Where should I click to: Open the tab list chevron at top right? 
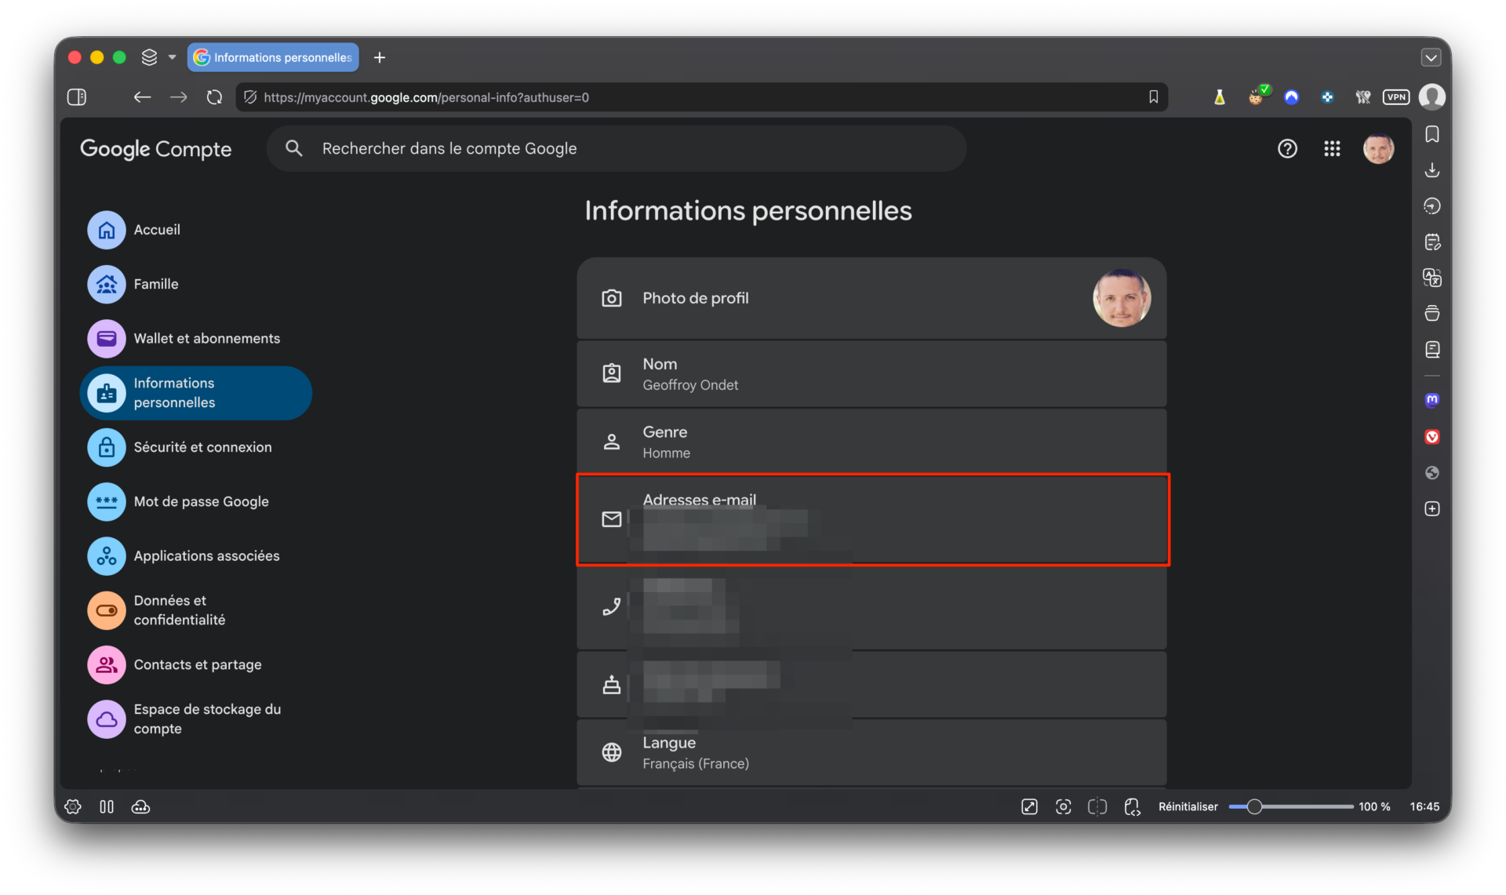(x=1431, y=57)
